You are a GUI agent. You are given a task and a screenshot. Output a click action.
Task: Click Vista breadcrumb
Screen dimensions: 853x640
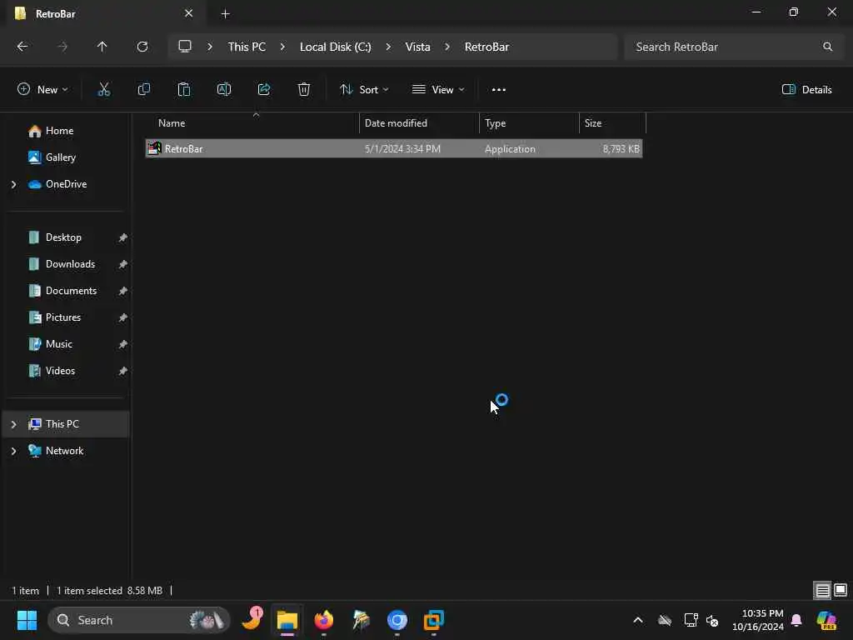[x=418, y=47]
